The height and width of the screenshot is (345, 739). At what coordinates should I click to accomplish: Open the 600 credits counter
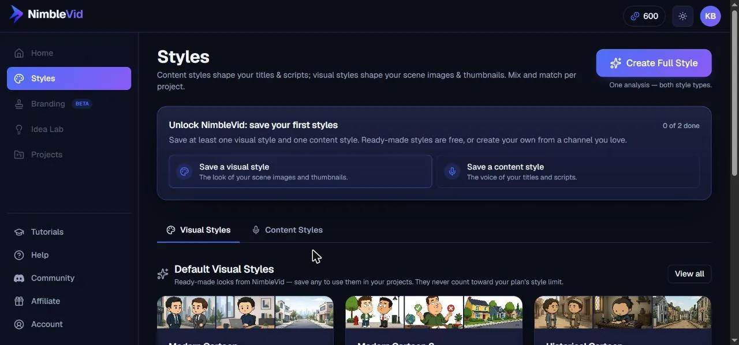(644, 16)
